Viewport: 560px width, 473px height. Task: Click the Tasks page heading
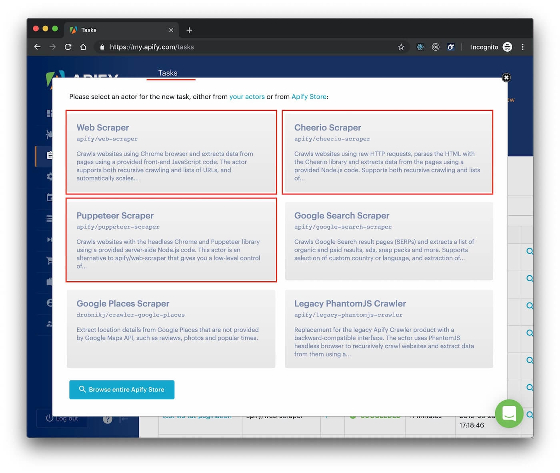(168, 73)
